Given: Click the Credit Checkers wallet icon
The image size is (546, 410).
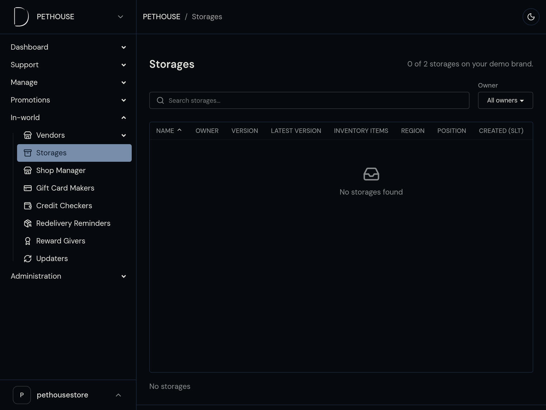Looking at the screenshot, I should pos(28,206).
